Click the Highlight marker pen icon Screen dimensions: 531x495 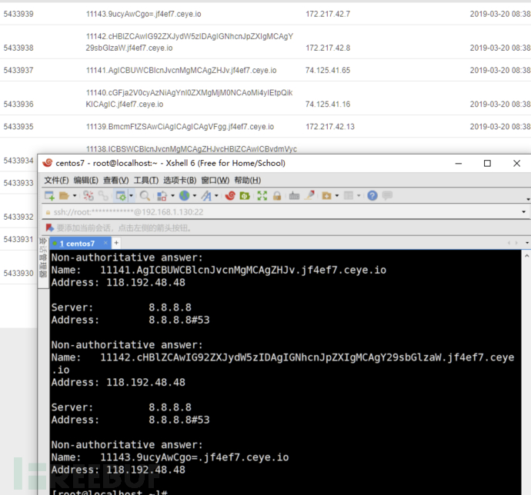309,195
